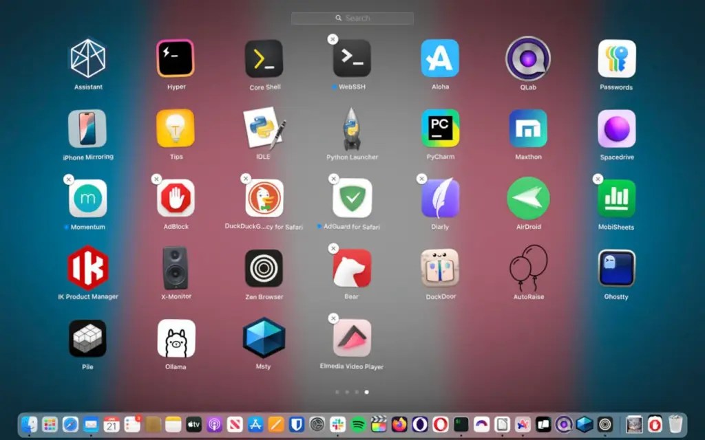Launch the WebSSH app icon
This screenshot has height=440, width=705.
[352, 58]
